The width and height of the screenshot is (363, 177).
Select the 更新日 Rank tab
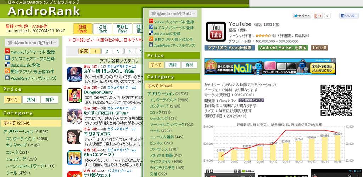click(122, 29)
